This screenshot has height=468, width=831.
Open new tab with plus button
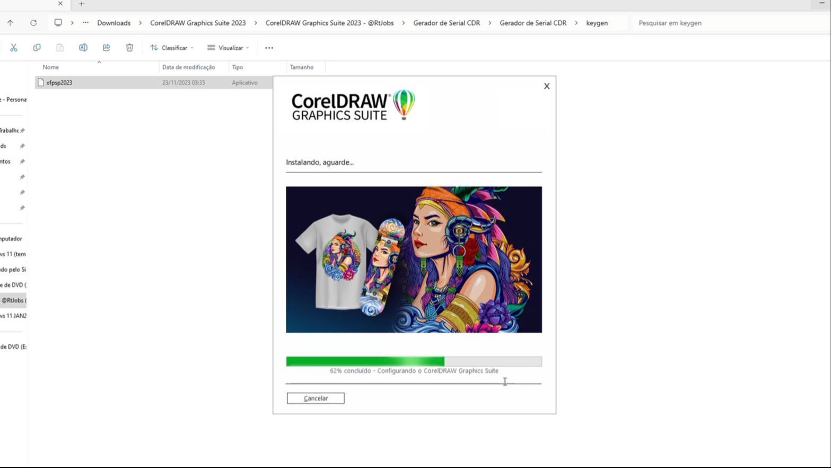pos(82,4)
